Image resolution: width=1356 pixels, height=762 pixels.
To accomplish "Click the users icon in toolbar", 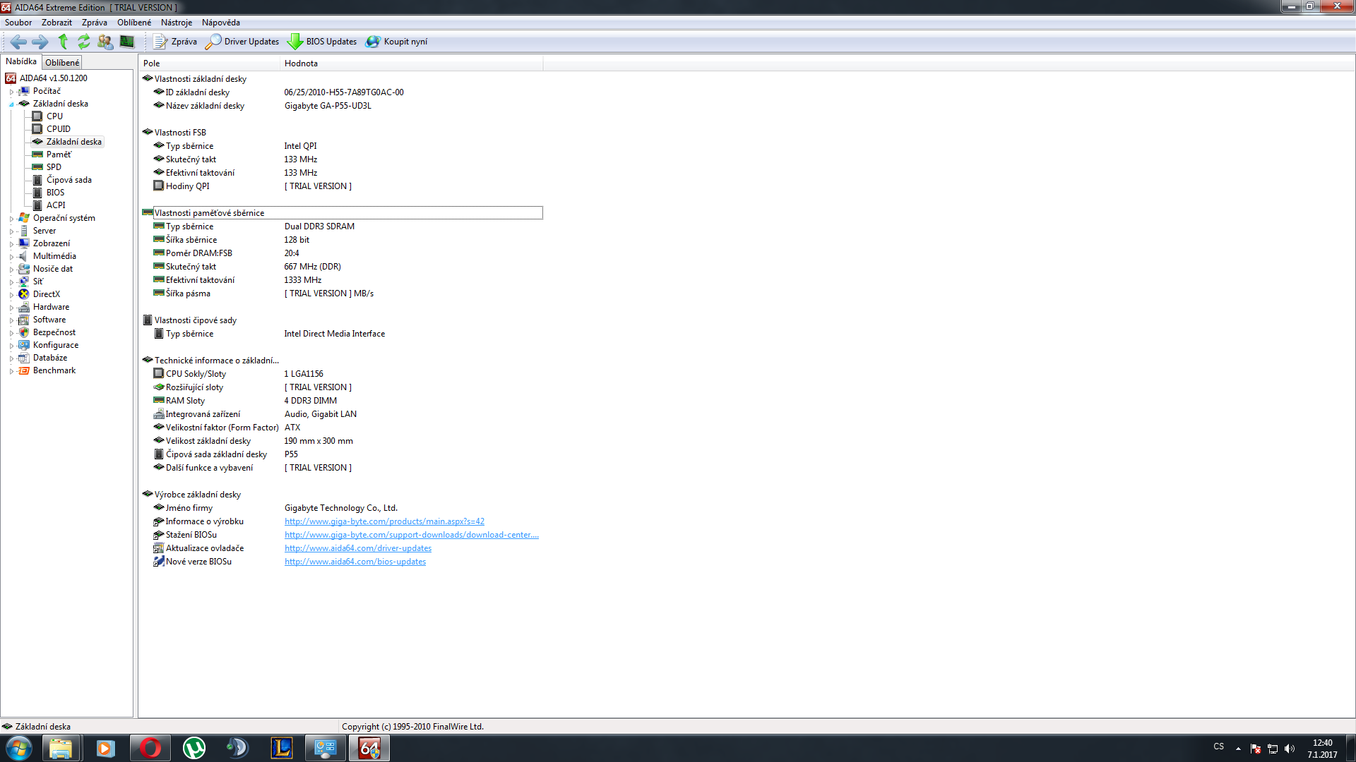I will [x=105, y=42].
